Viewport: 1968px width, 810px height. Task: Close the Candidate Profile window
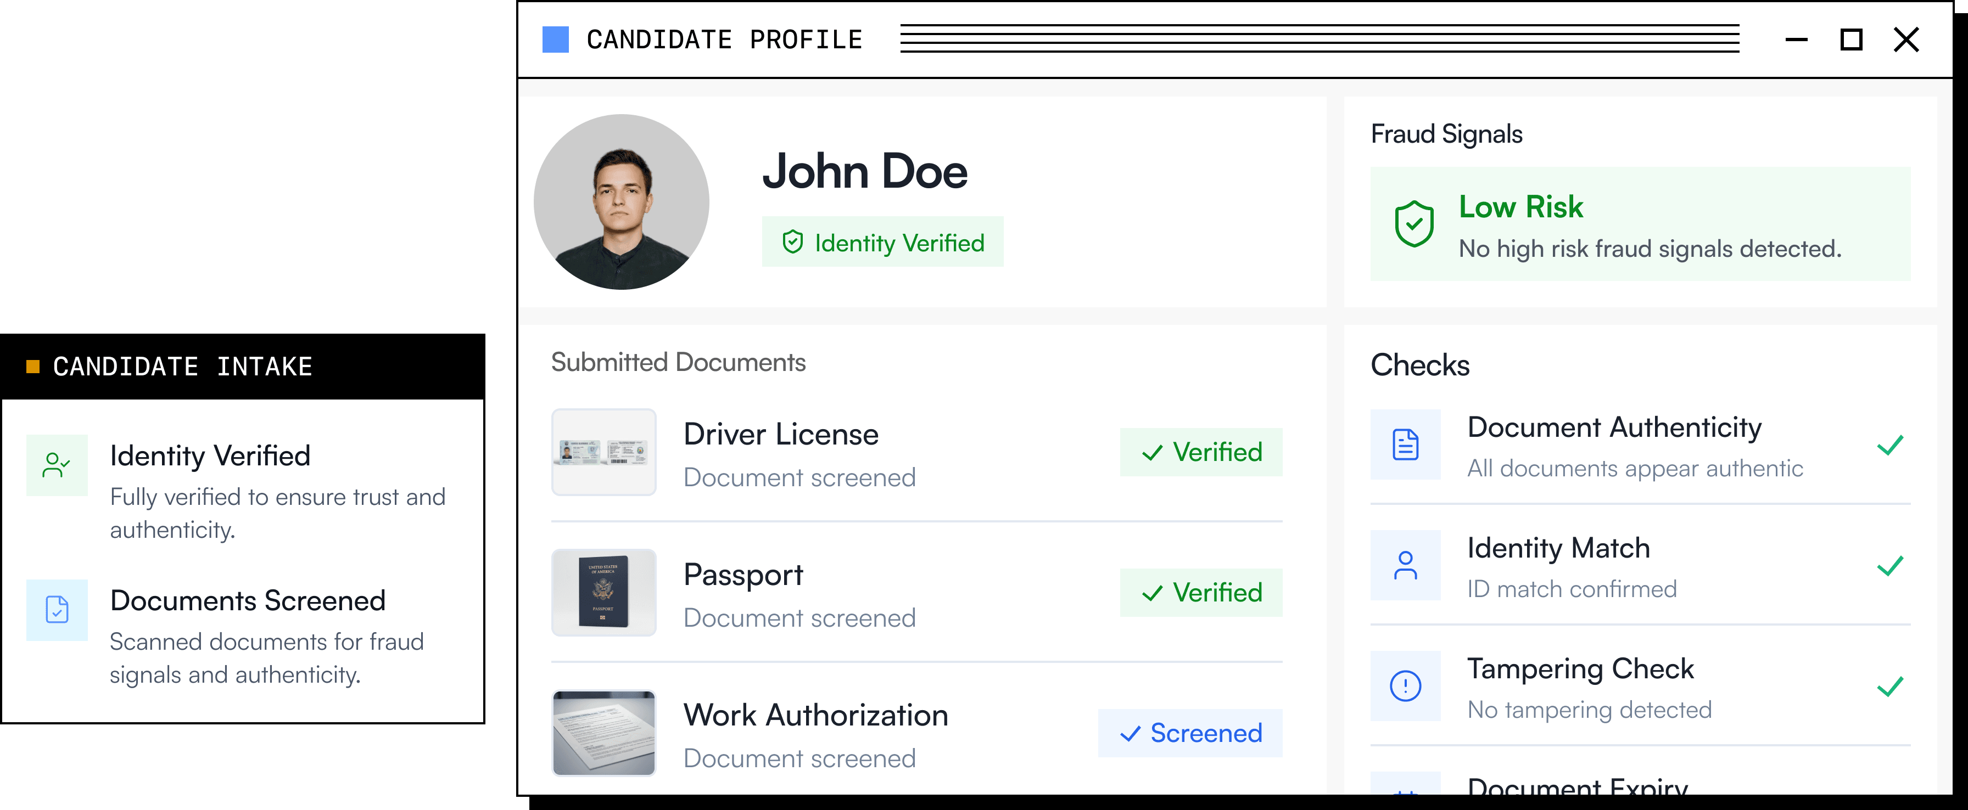[x=1906, y=40]
